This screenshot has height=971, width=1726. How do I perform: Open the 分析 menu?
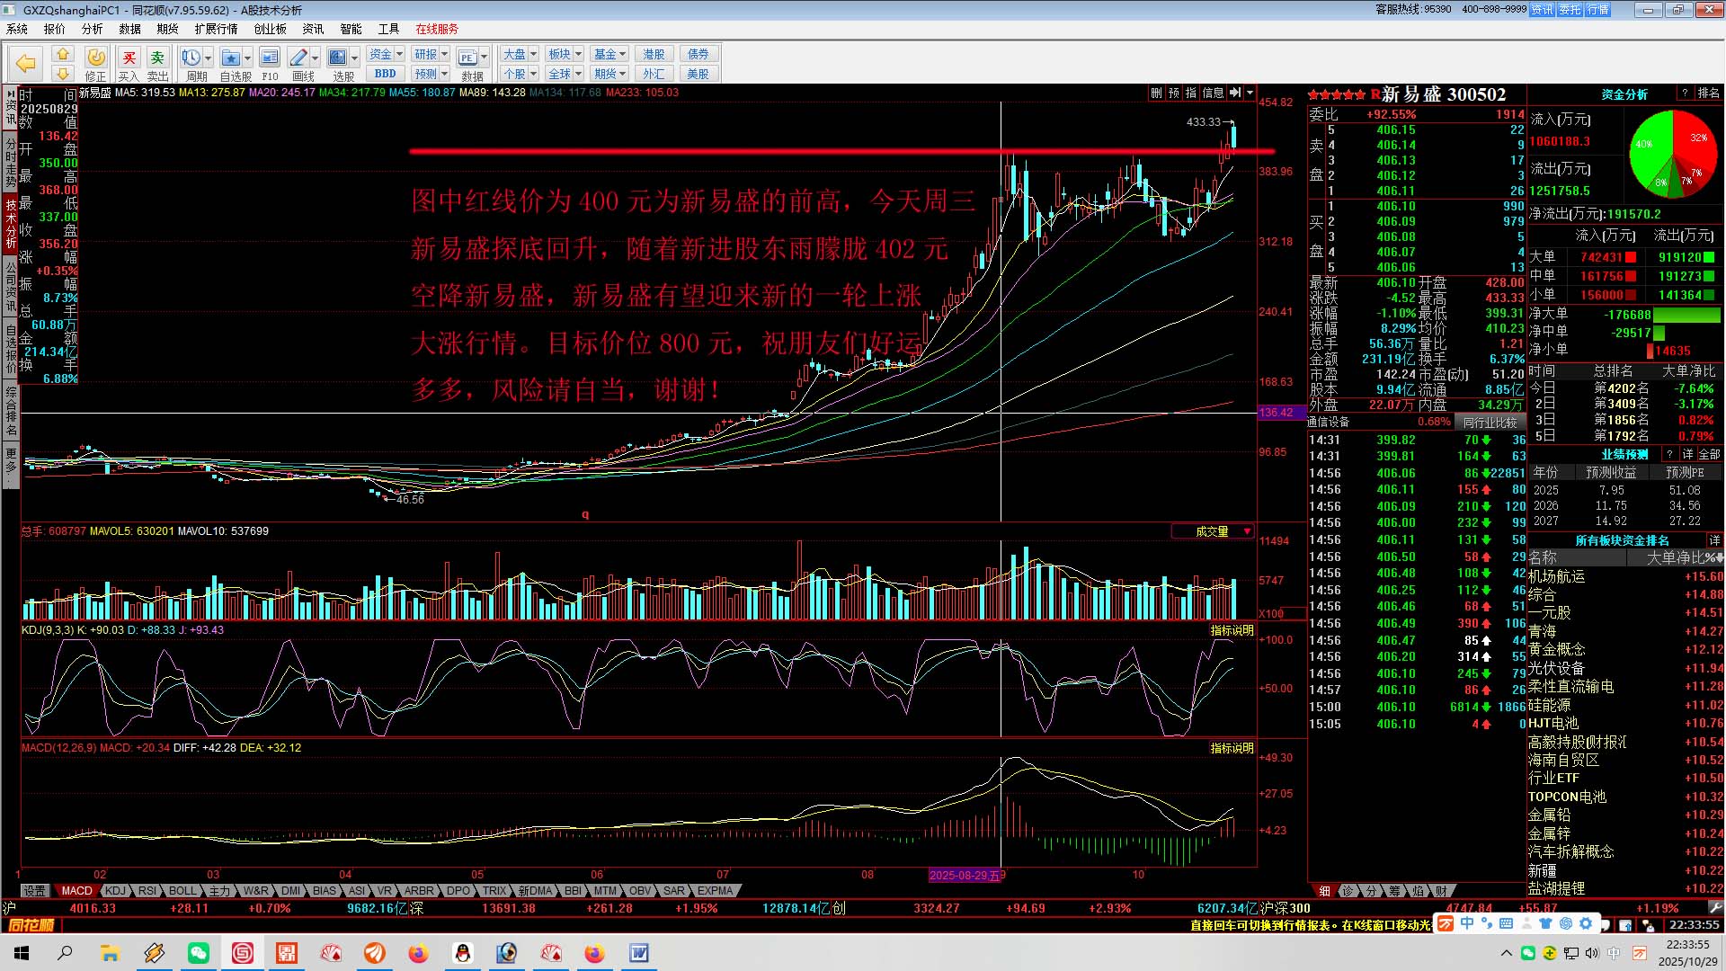[92, 29]
